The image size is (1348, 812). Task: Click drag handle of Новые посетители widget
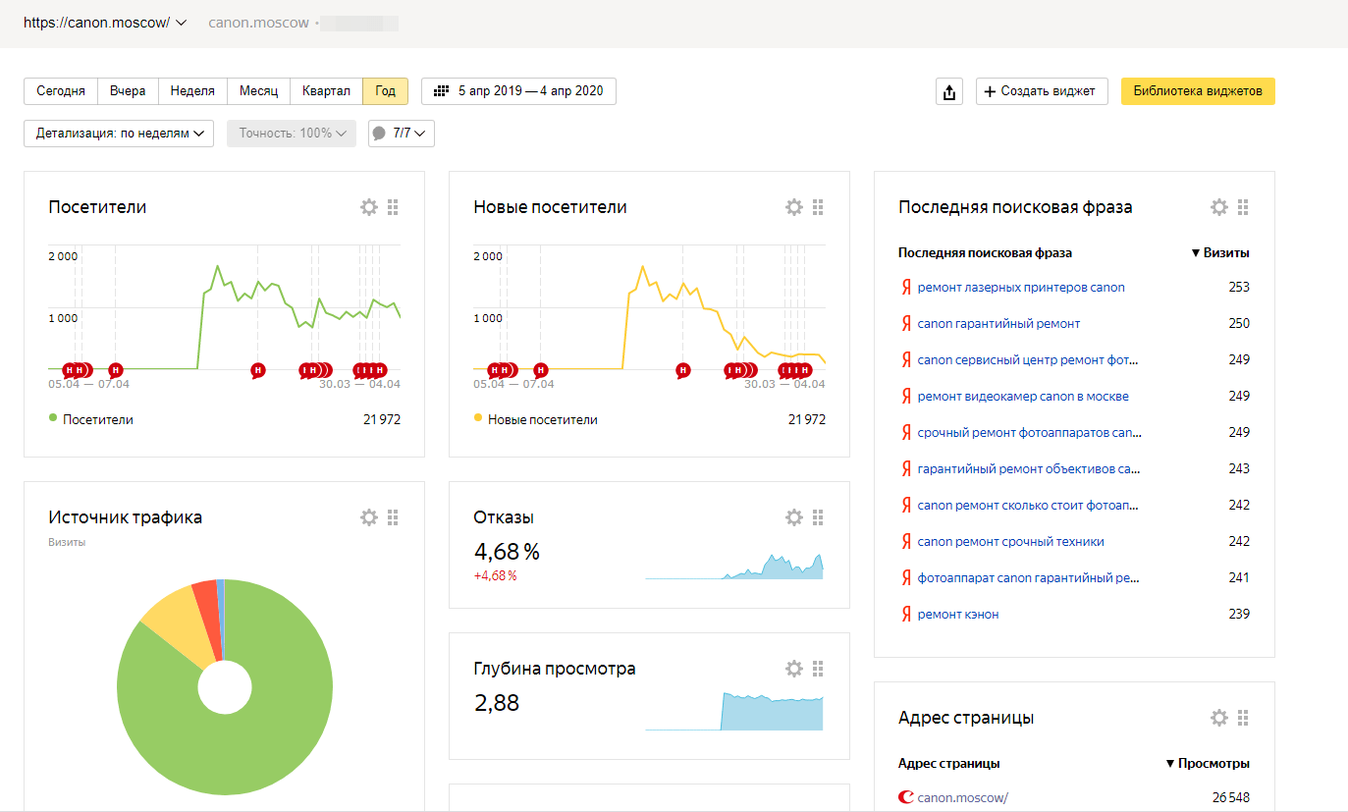pos(818,207)
